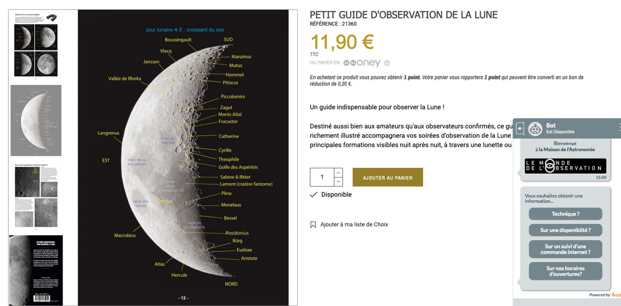621x306 pixels.
Task: Select 'Sur un suivi d'une commande internet ?'
Action: pyautogui.click(x=565, y=249)
